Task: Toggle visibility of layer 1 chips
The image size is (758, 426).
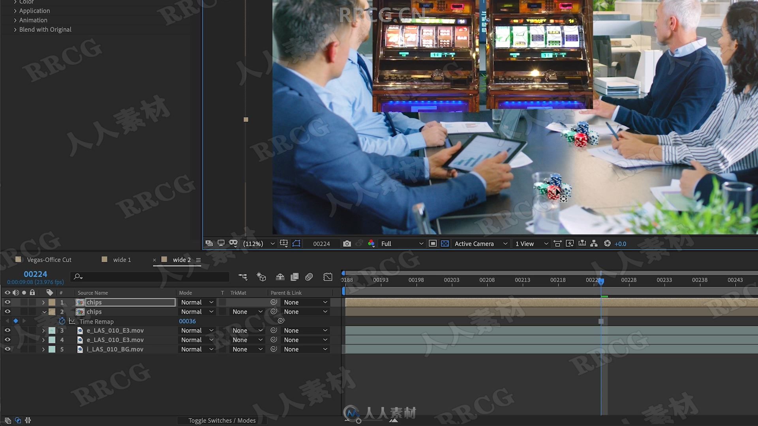Action: click(x=7, y=302)
